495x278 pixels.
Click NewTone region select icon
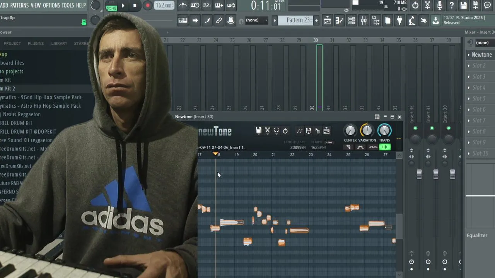pos(276,131)
